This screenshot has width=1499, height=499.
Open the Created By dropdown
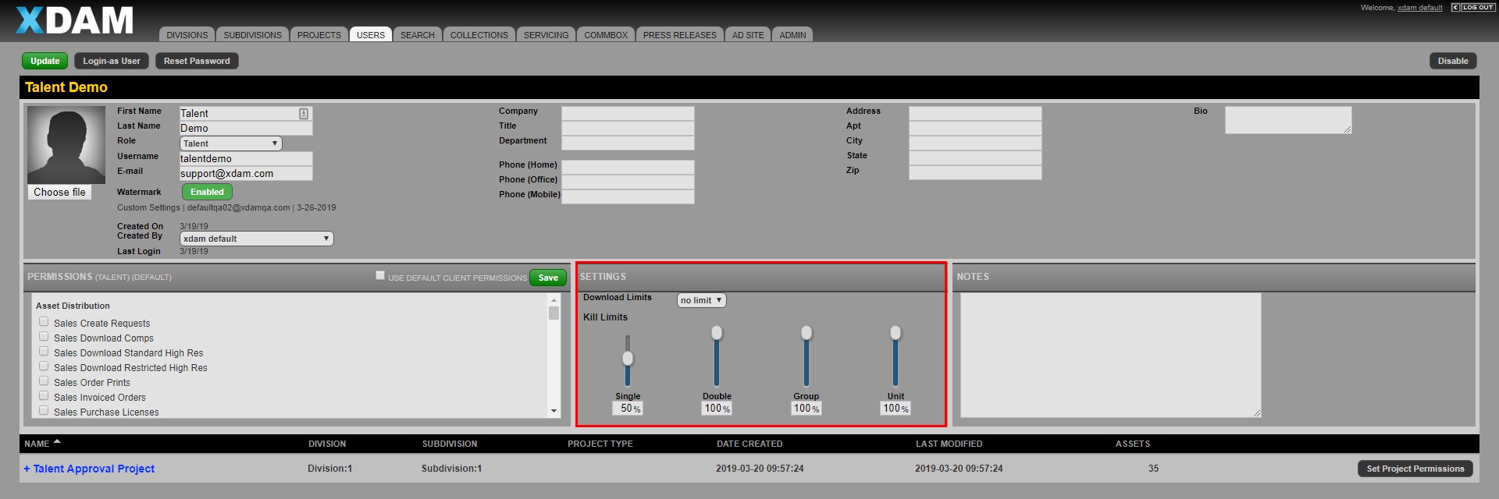256,239
